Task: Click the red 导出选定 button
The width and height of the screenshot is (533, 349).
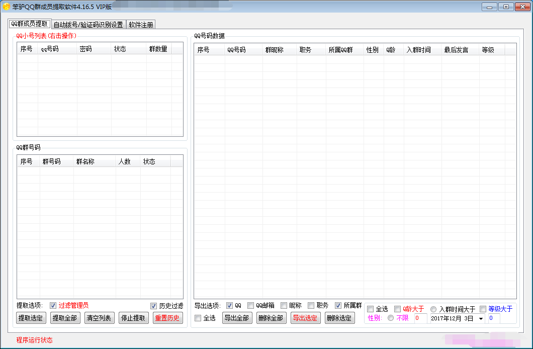Action: 305,318
